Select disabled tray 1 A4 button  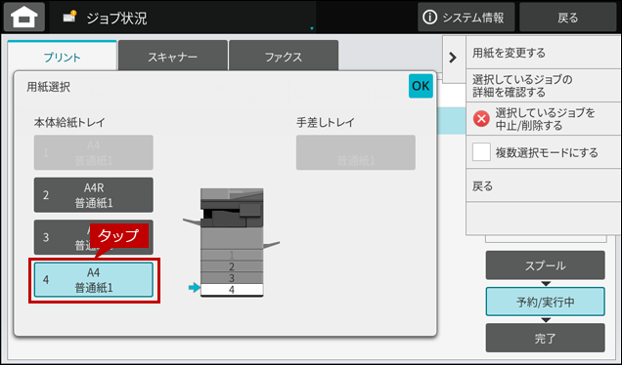tap(94, 152)
